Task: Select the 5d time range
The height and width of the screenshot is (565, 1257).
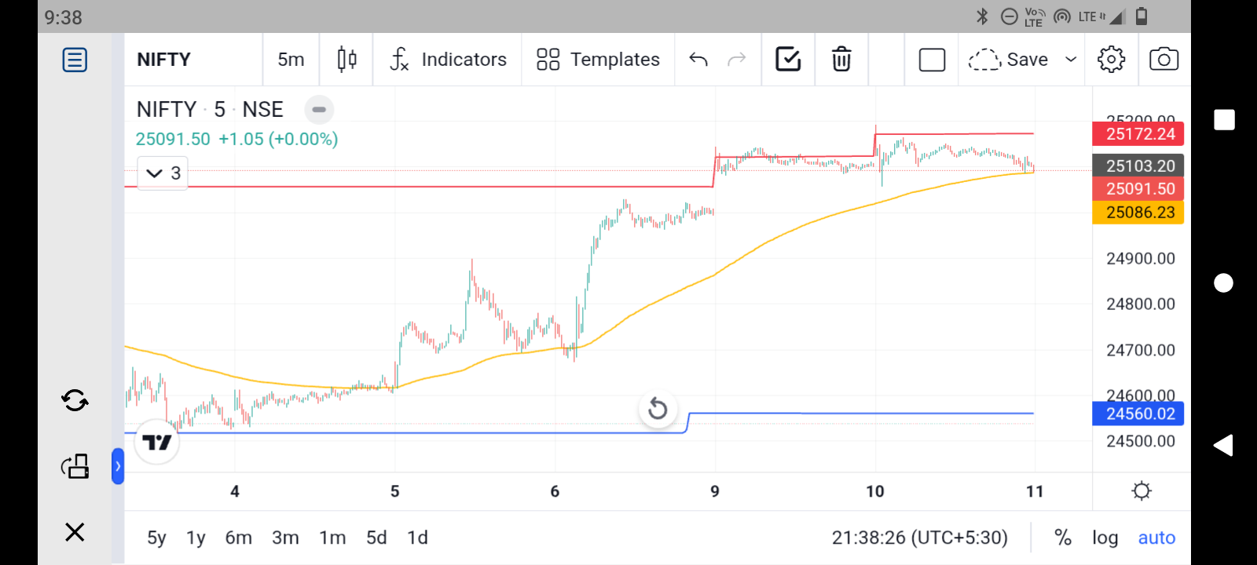Action: [376, 538]
